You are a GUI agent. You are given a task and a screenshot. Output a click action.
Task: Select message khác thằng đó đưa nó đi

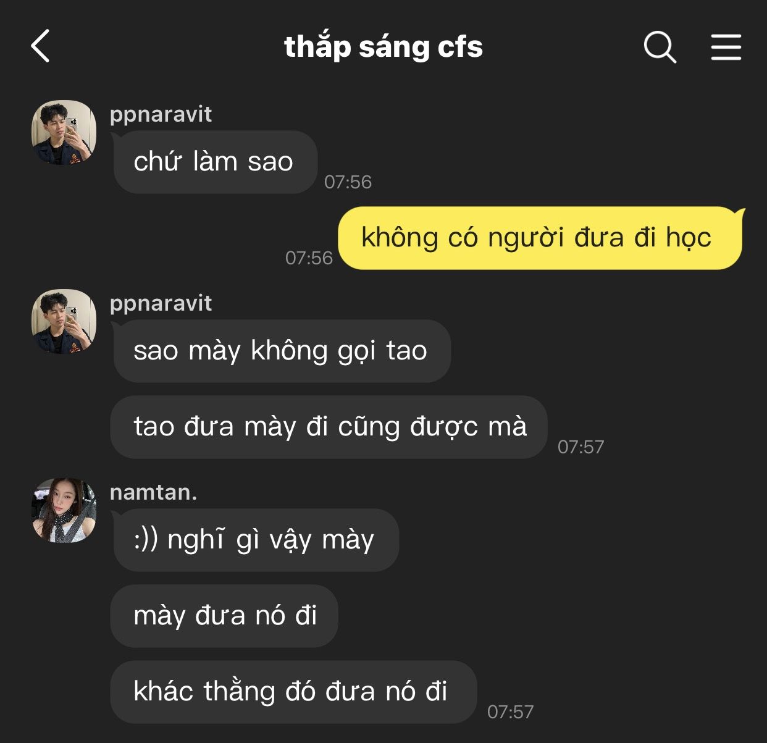click(293, 692)
